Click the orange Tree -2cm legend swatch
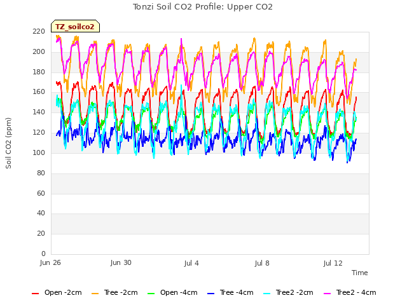407x305 pixels. point(95,294)
